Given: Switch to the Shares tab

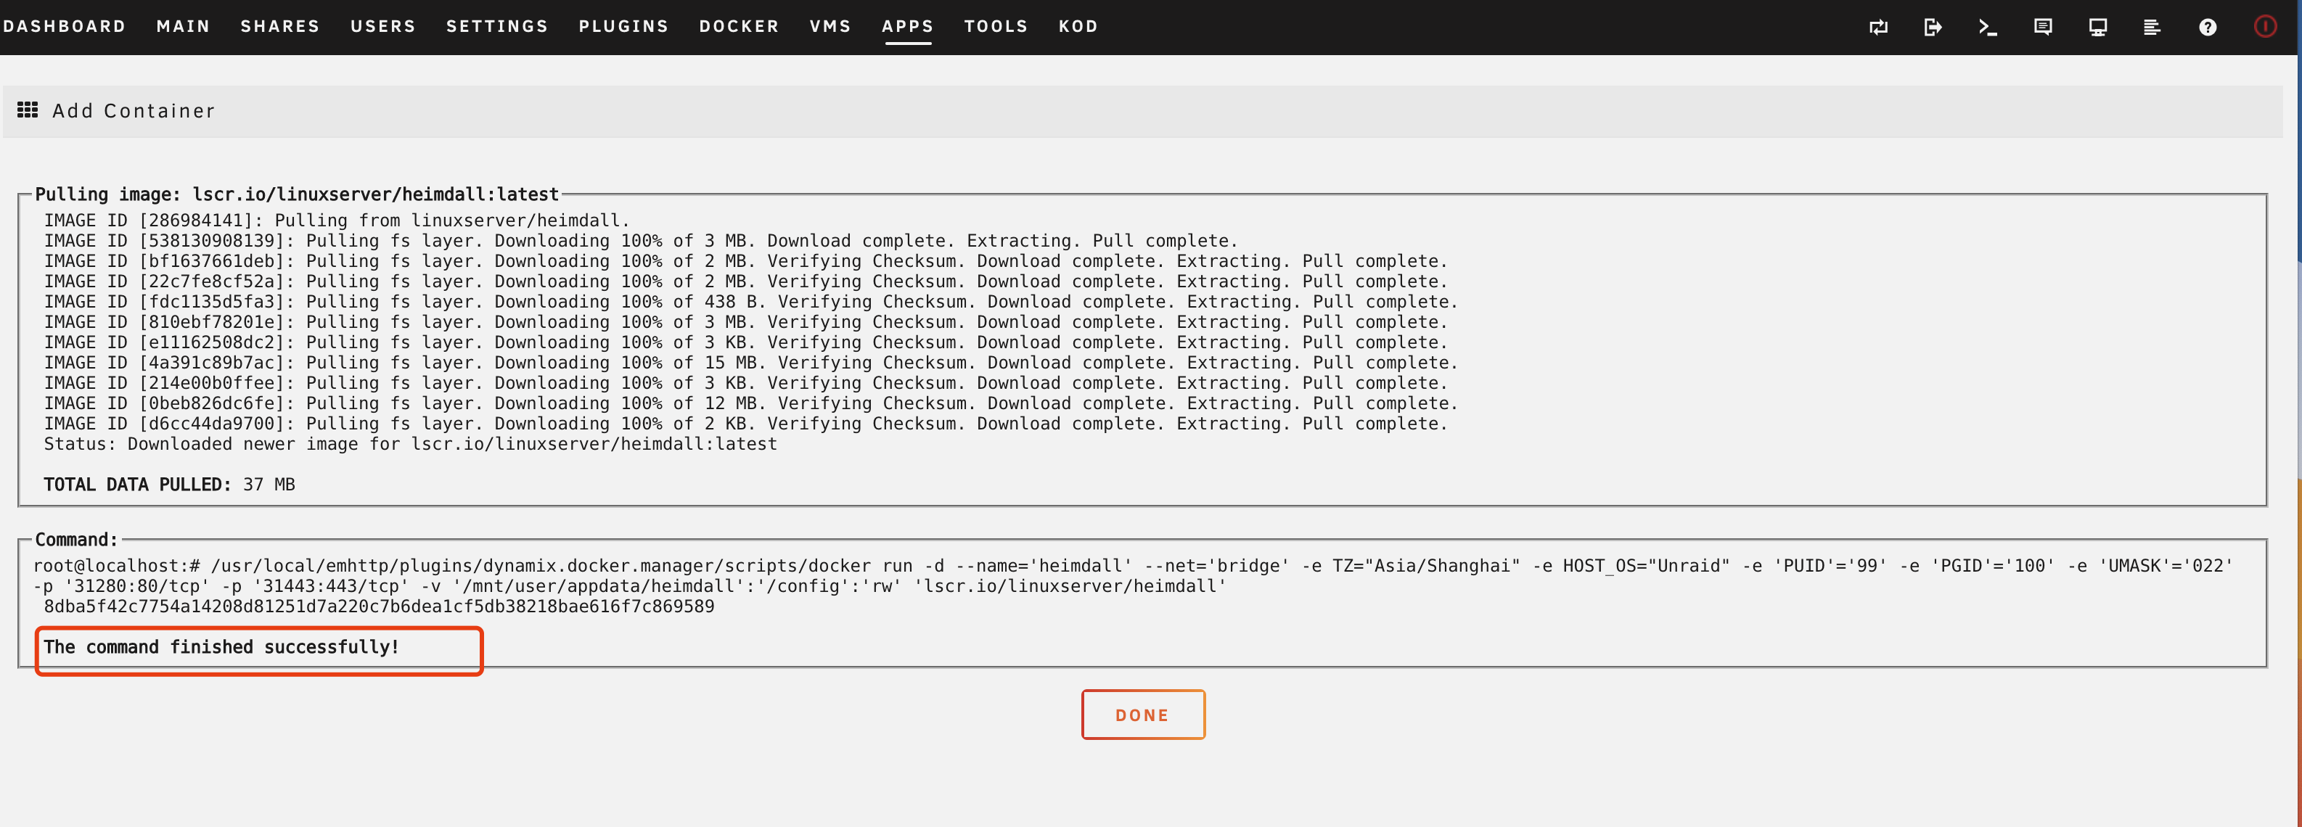Looking at the screenshot, I should 279,27.
